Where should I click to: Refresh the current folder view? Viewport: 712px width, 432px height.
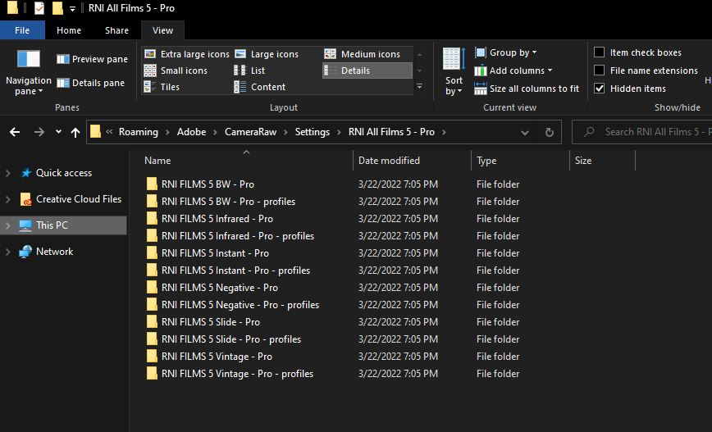coord(550,132)
